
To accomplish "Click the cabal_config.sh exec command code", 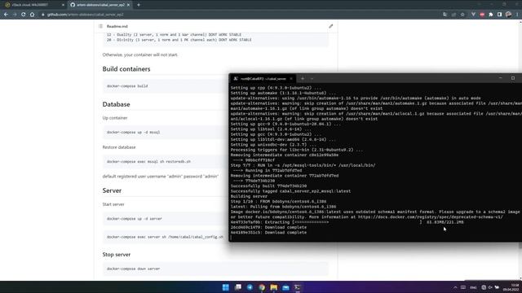I will point(165,237).
